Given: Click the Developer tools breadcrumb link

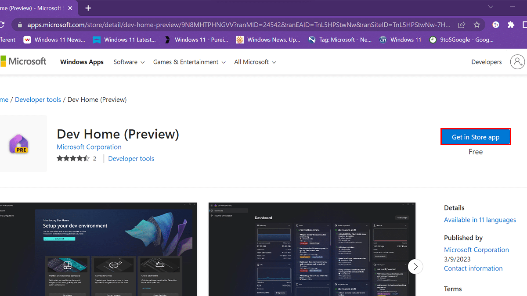Looking at the screenshot, I should click(38, 100).
